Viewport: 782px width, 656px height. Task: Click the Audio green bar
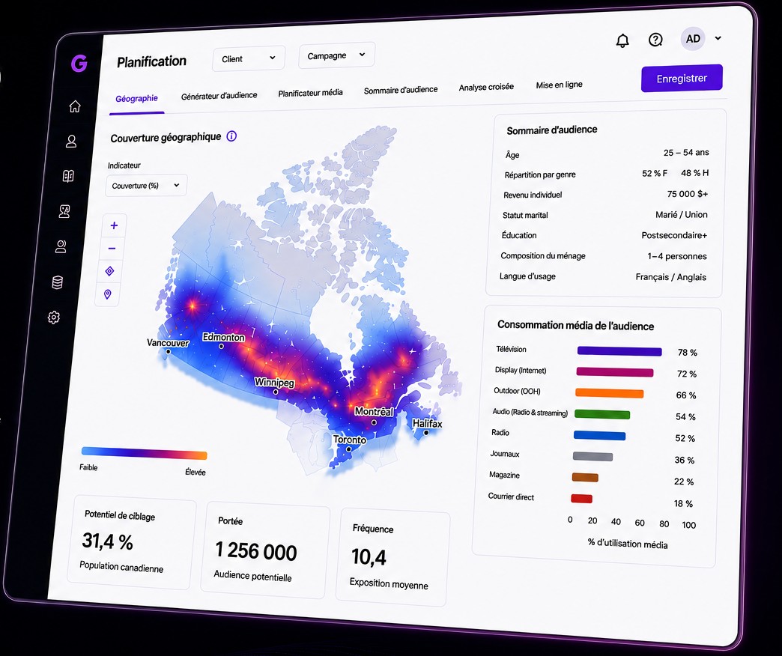point(602,414)
